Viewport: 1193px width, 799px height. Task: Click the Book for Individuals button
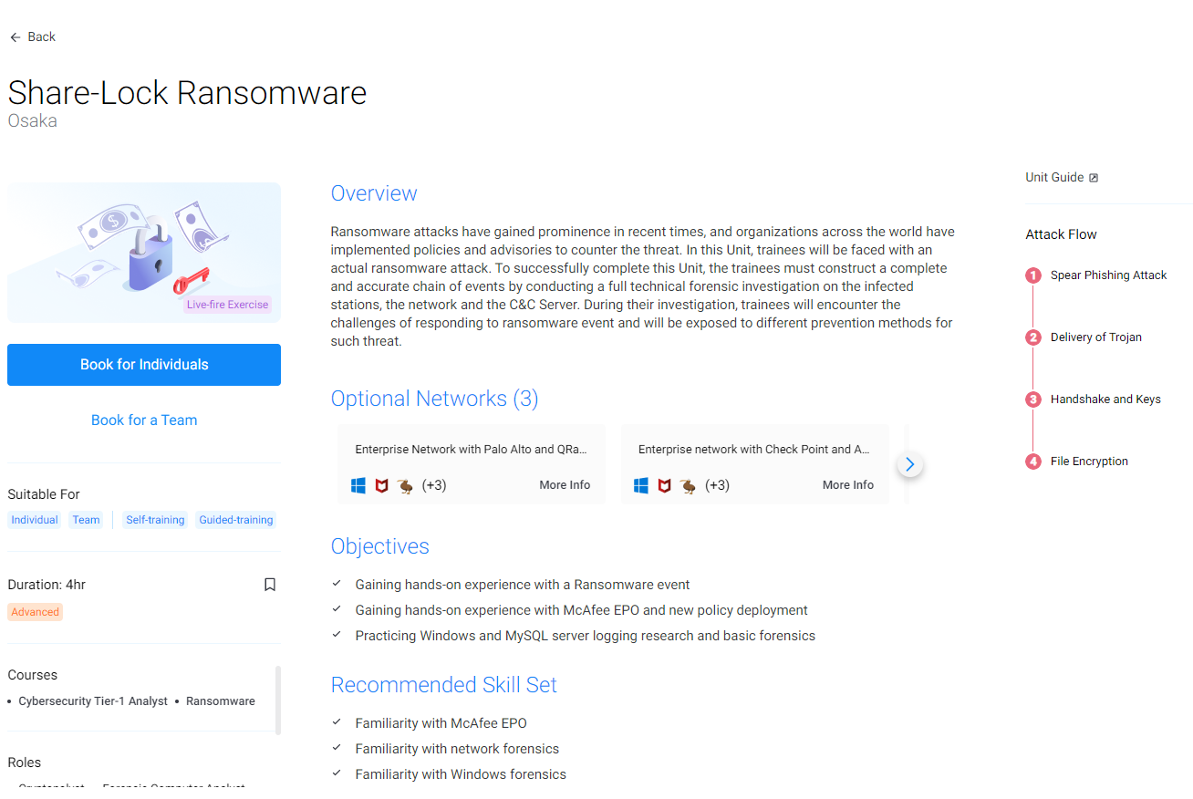point(144,365)
